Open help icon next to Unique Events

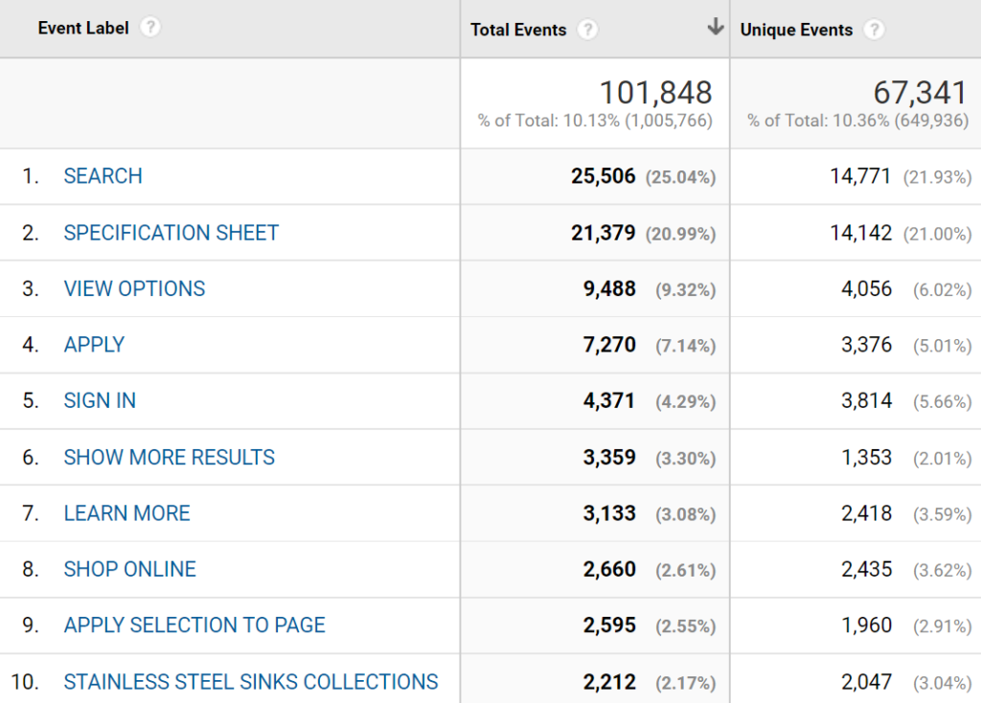click(874, 30)
